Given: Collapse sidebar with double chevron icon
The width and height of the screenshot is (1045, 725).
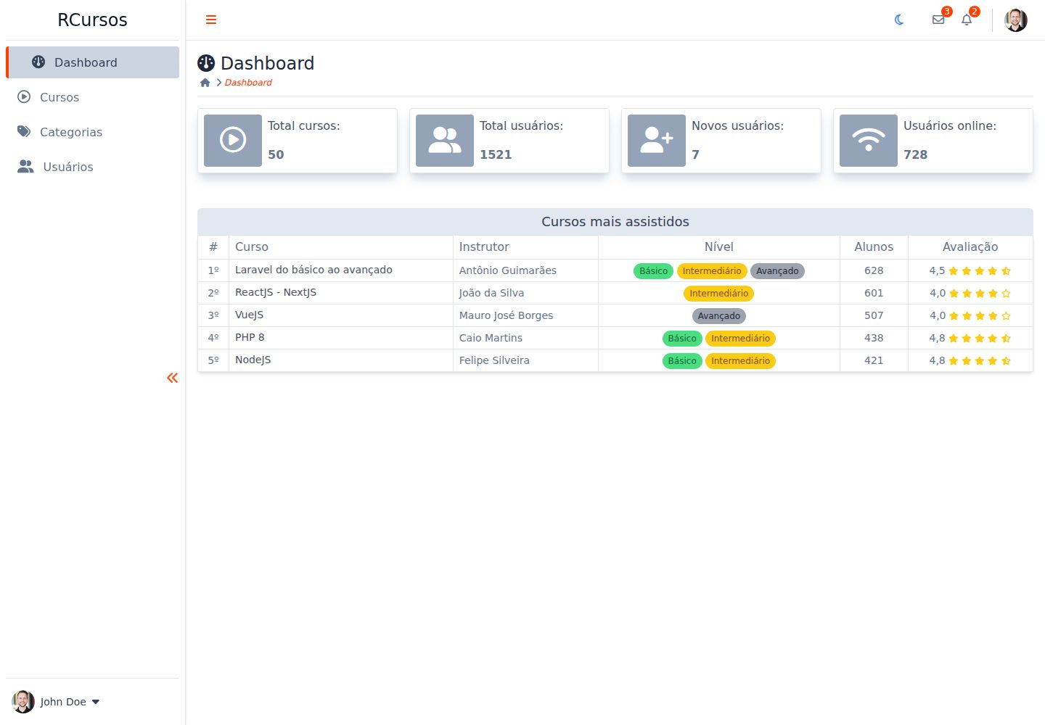Looking at the screenshot, I should 172,378.
